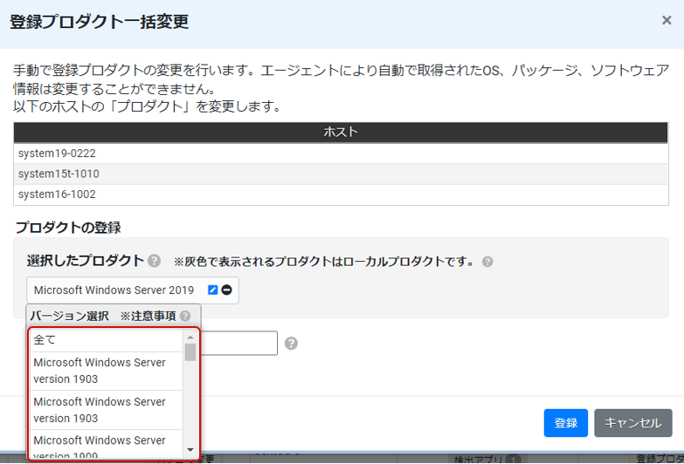Viewport: 684px width, 464px height.
Task: Close the 登録プロダクト一括変更 dialog
Action: [x=667, y=20]
